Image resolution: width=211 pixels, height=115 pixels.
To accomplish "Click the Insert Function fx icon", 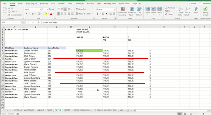I will pyautogui.click(x=38, y=22).
